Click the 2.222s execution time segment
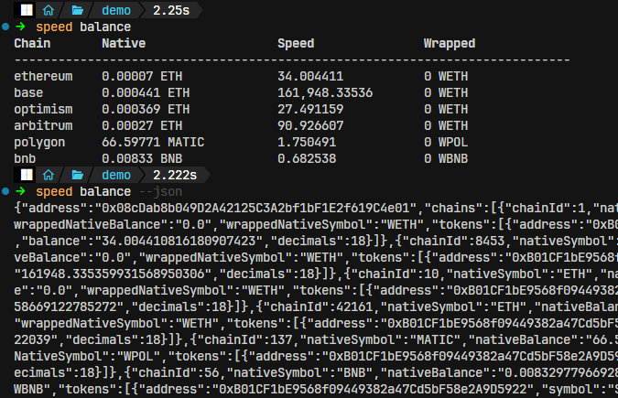This screenshot has height=398, width=618. tap(175, 175)
